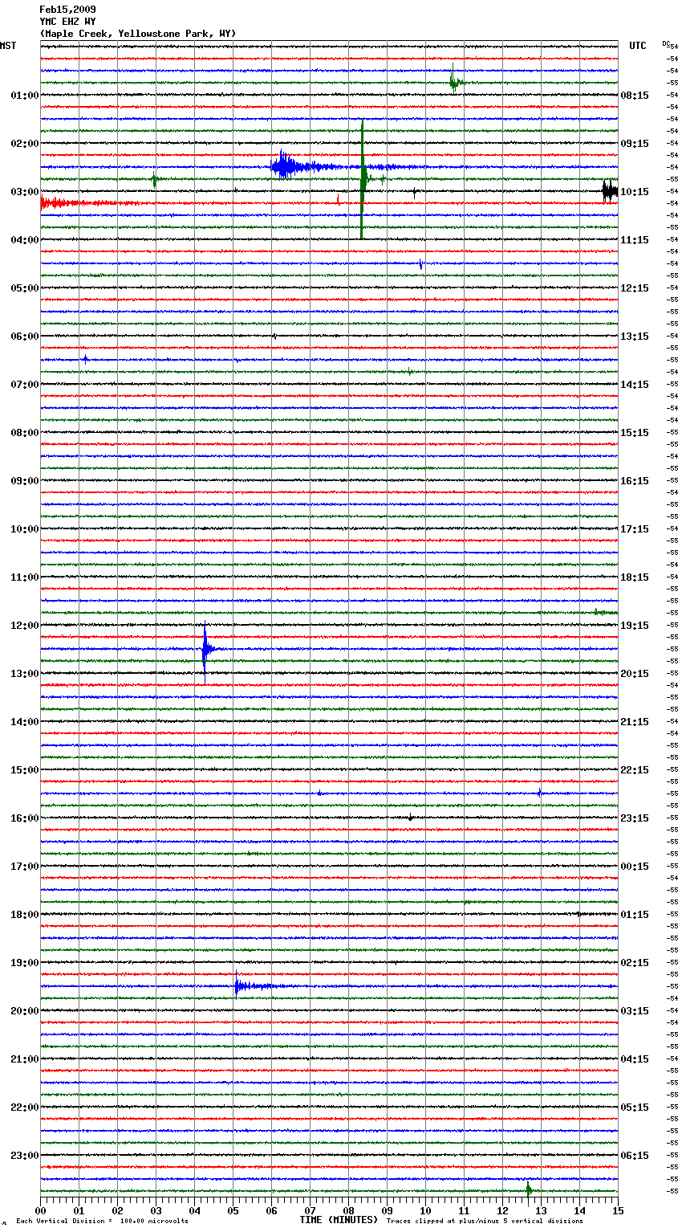The image size is (682, 1232).
Task: Click the 'DC' offset column heading at the top right
Action: 666,43
